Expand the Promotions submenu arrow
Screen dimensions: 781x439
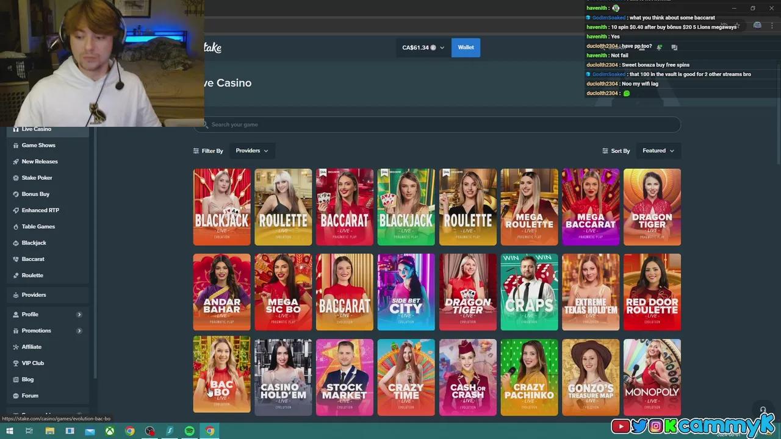[x=79, y=331]
